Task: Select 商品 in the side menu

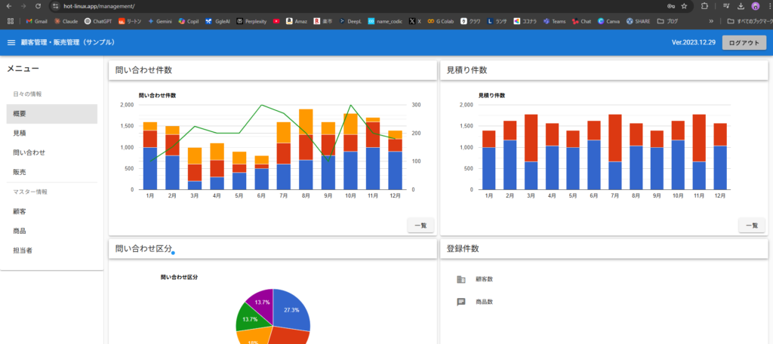Action: 52,231
